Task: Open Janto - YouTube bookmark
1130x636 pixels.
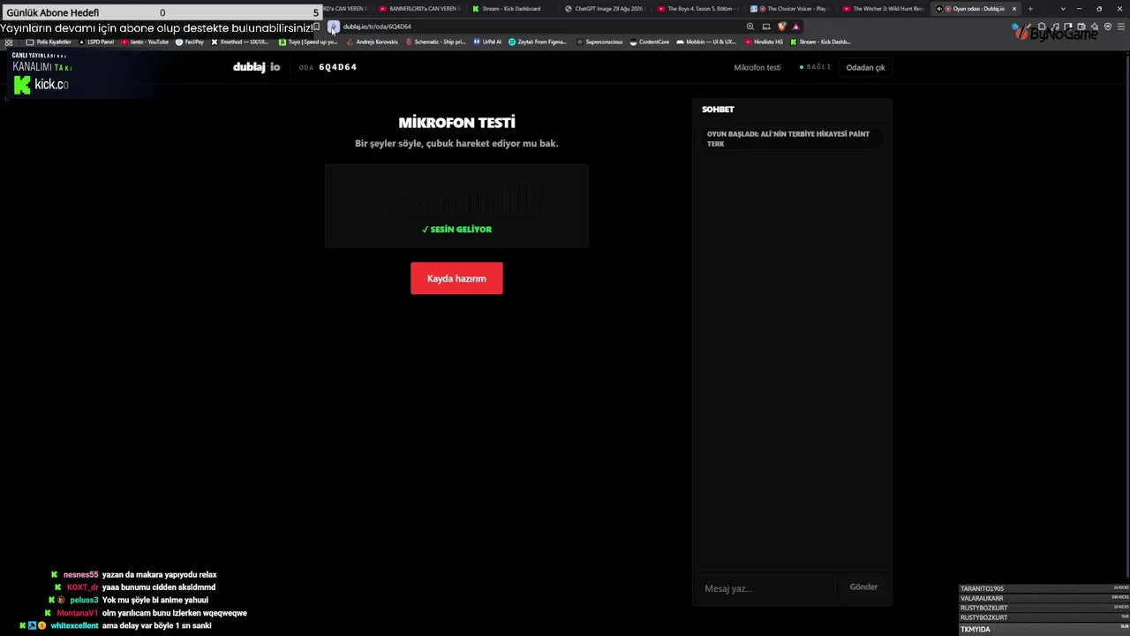Action: pyautogui.click(x=145, y=42)
